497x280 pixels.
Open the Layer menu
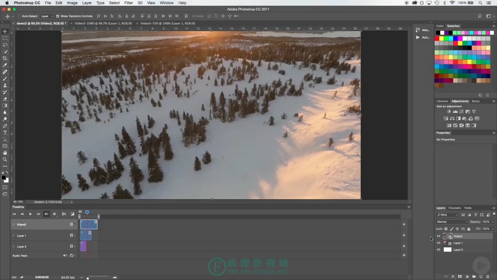click(87, 3)
